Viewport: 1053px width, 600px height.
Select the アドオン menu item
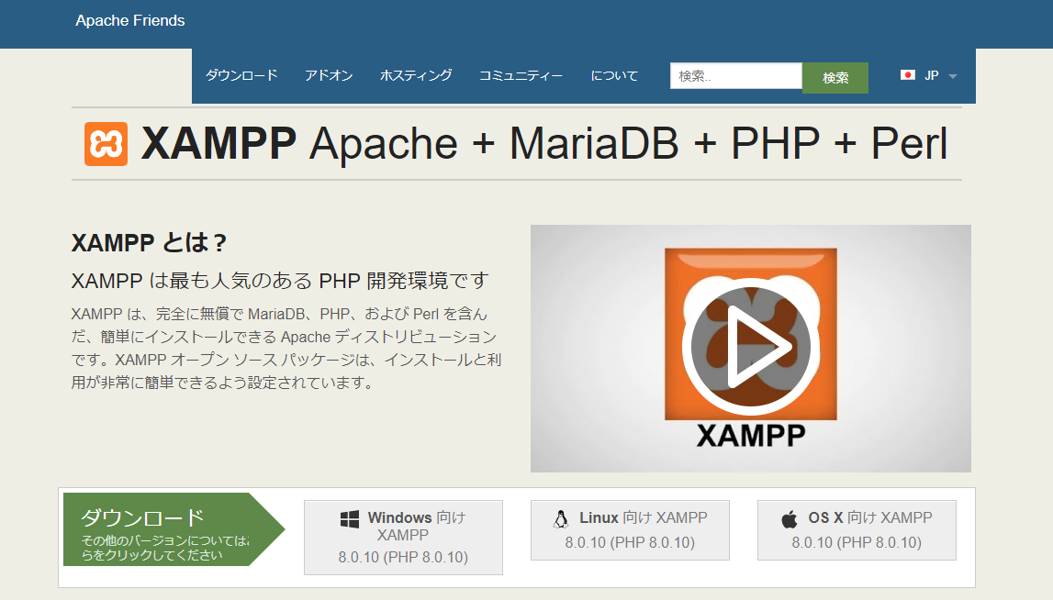click(330, 76)
